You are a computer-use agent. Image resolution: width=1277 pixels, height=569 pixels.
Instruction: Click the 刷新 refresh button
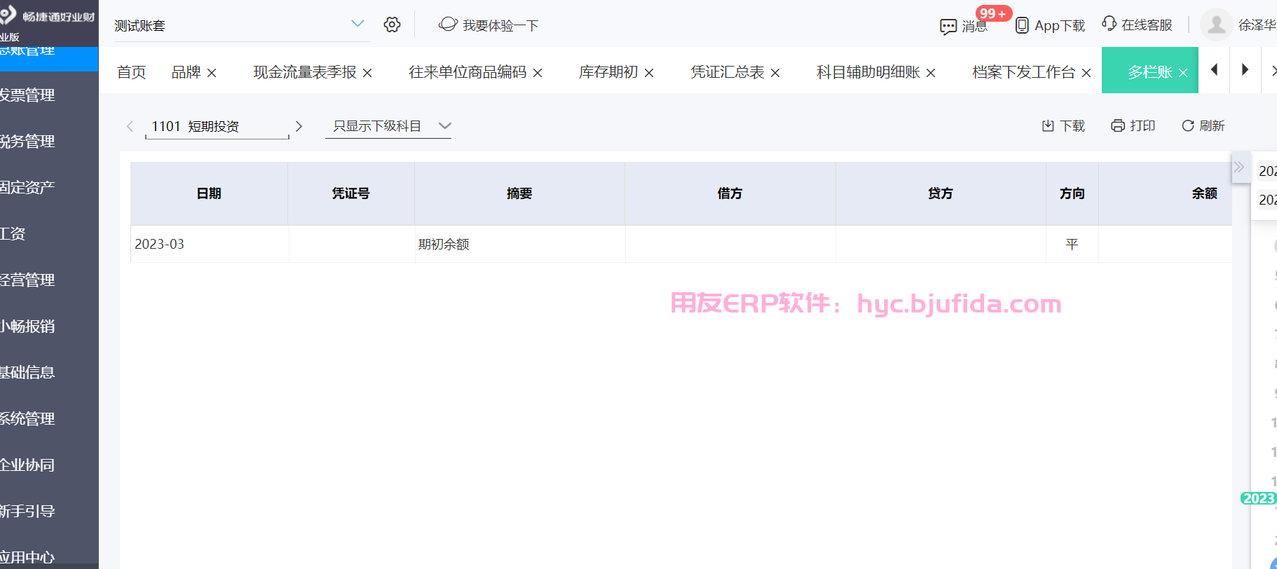coord(1203,125)
